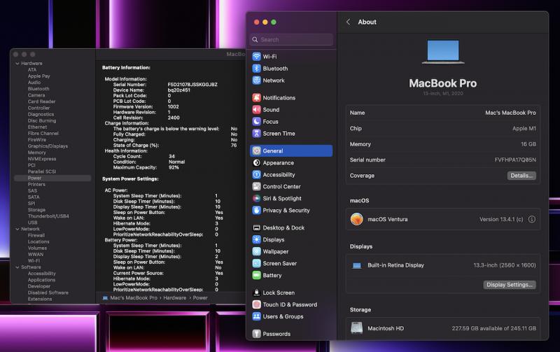Image resolution: width=560 pixels, height=352 pixels.
Task: Click the Privacy & Security hand icon
Action: click(256, 210)
